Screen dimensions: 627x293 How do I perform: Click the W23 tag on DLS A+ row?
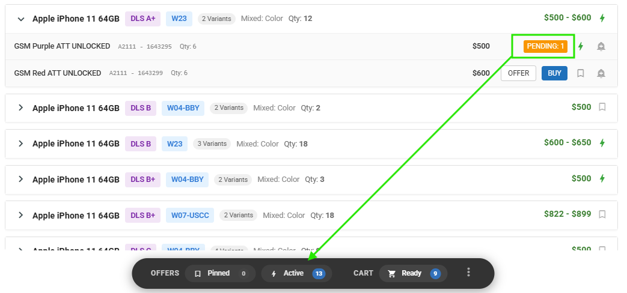coord(179,19)
